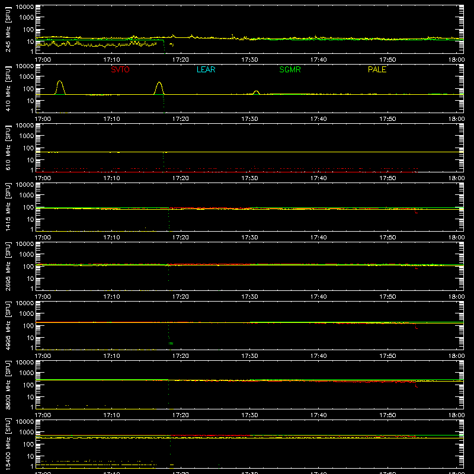
Task: Click the 17:30 tick label under the 8800 MHz plot
Action: [x=249, y=415]
